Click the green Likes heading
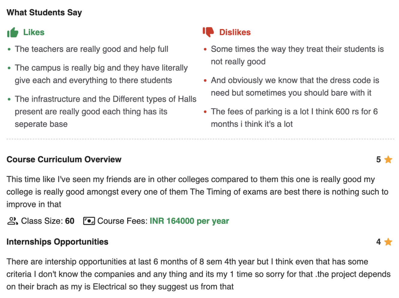 tap(34, 32)
